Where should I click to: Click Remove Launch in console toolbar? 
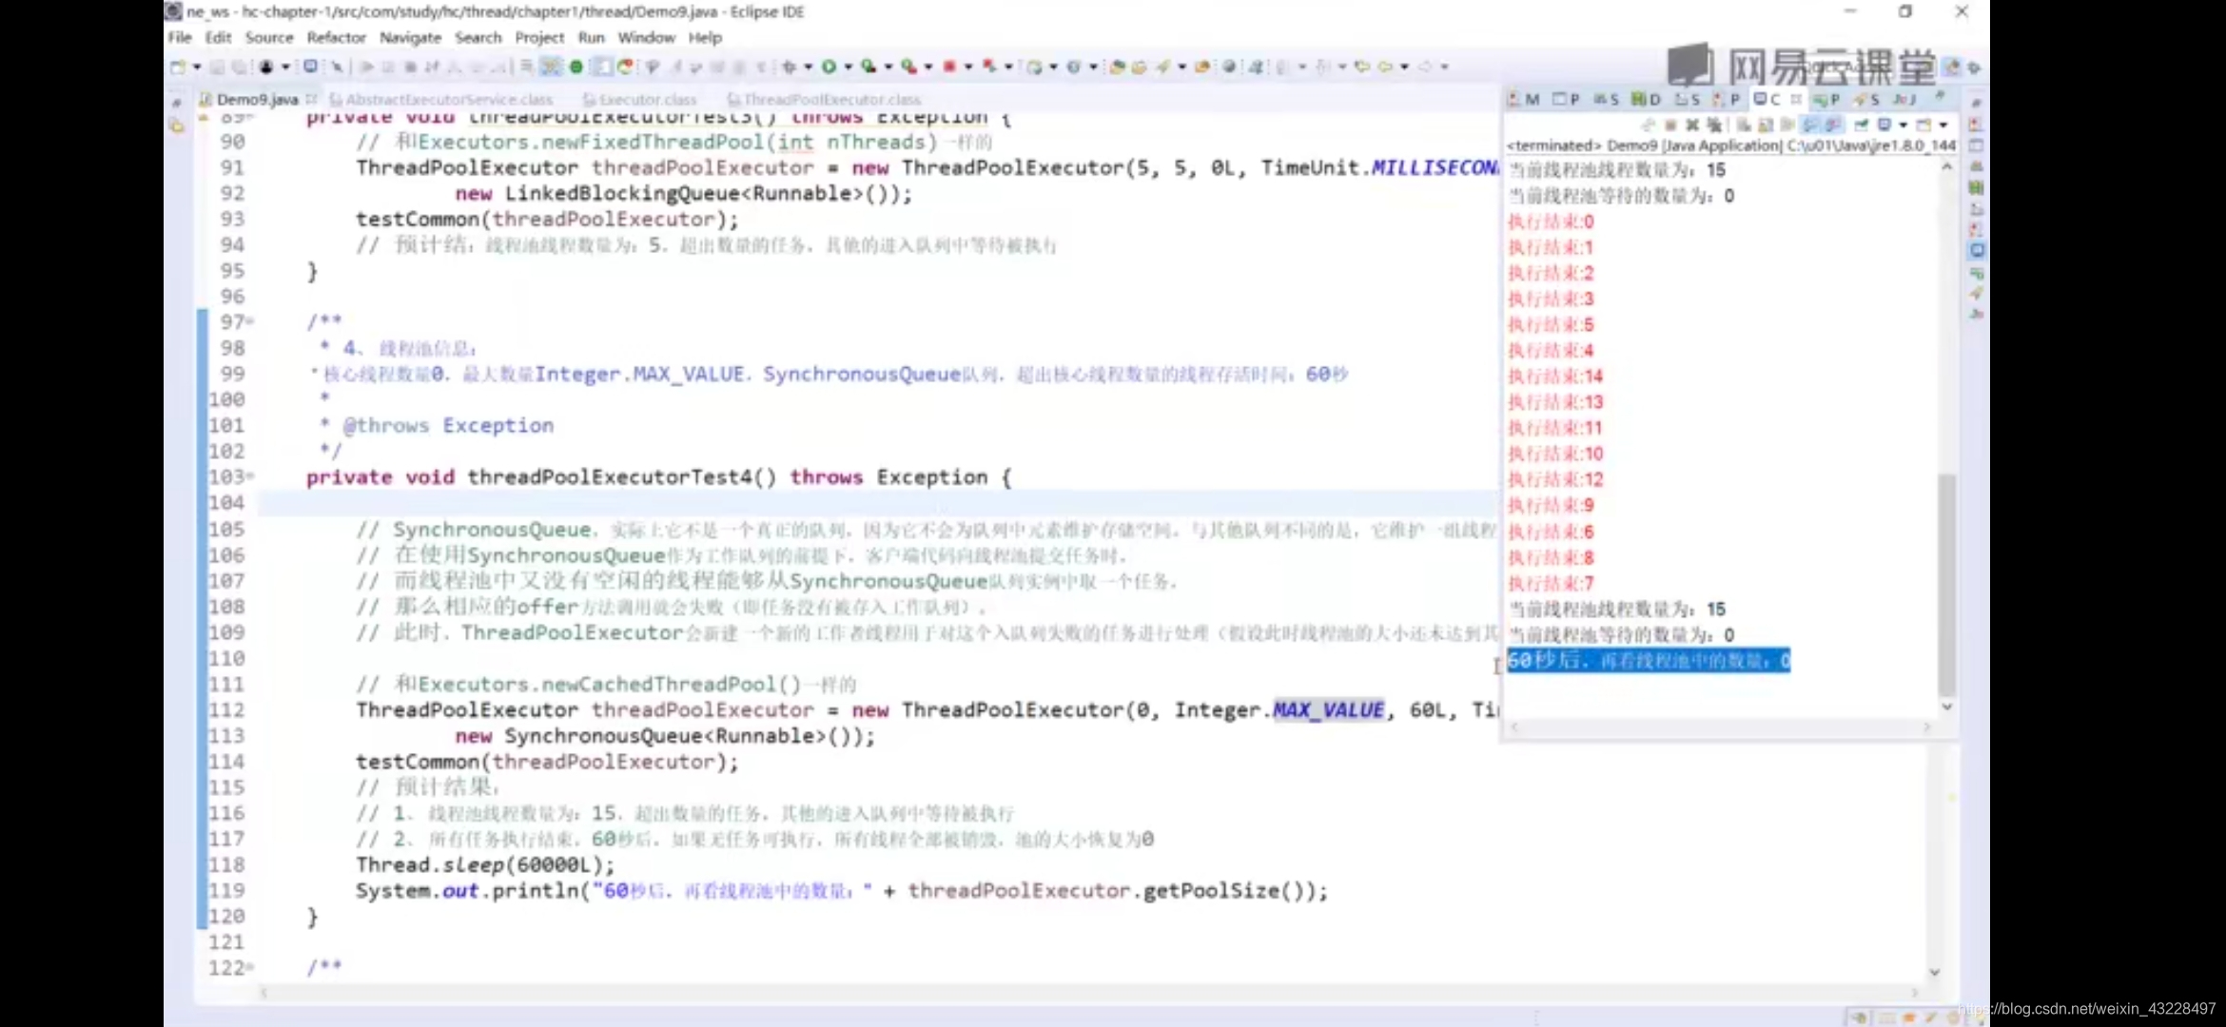point(1691,125)
